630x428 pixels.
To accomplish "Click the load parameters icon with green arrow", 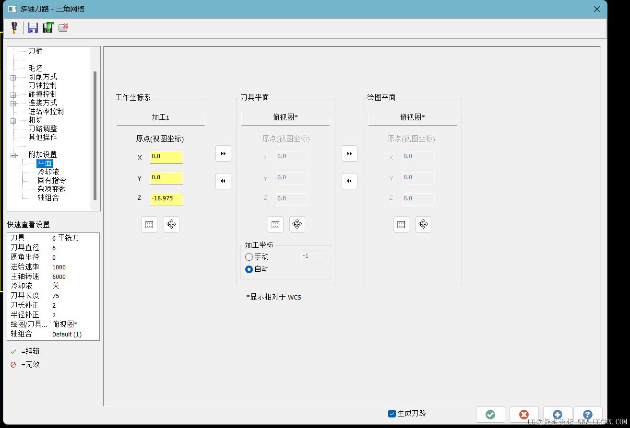I will (48, 28).
